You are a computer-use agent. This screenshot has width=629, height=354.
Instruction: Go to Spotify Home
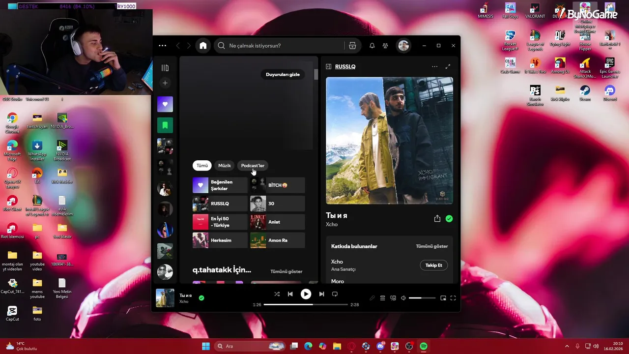point(203,46)
